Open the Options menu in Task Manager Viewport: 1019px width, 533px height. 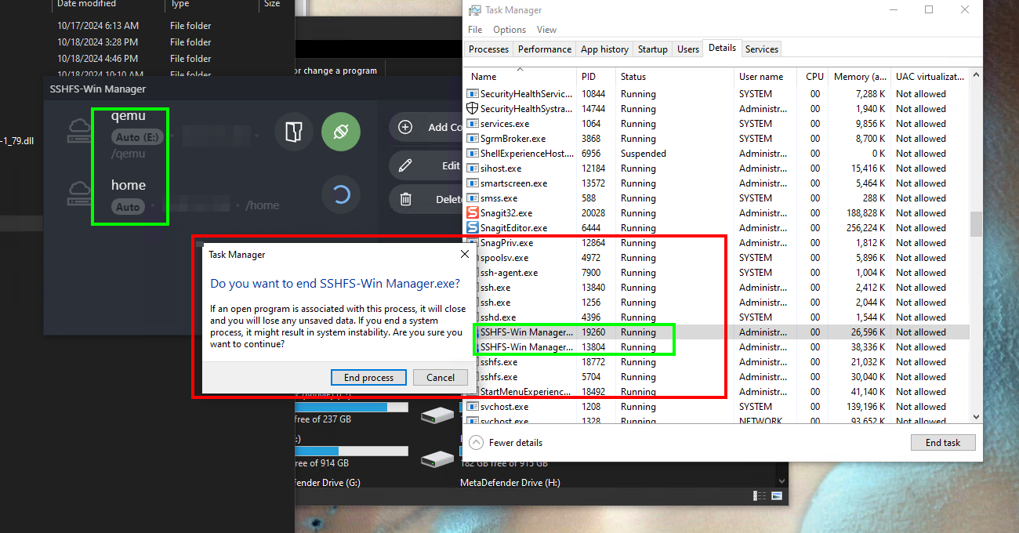coord(509,30)
